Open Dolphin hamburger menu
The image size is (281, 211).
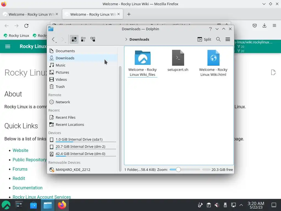227,39
